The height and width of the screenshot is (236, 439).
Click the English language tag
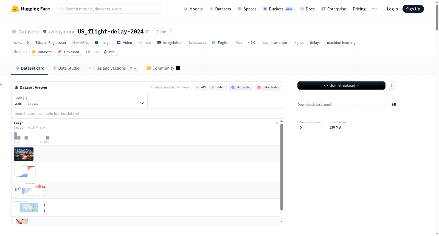(x=221, y=42)
